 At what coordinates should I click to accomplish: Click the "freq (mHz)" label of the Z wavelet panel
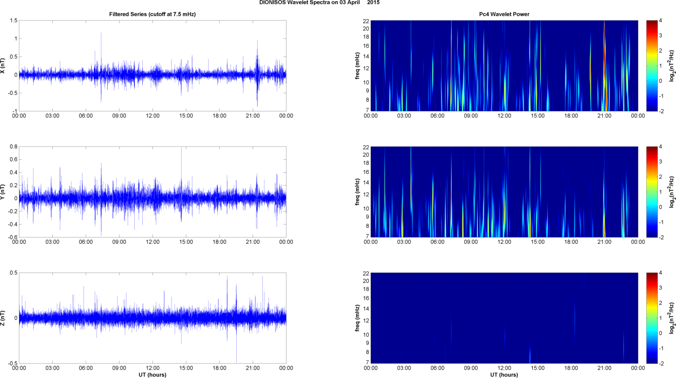(357, 318)
